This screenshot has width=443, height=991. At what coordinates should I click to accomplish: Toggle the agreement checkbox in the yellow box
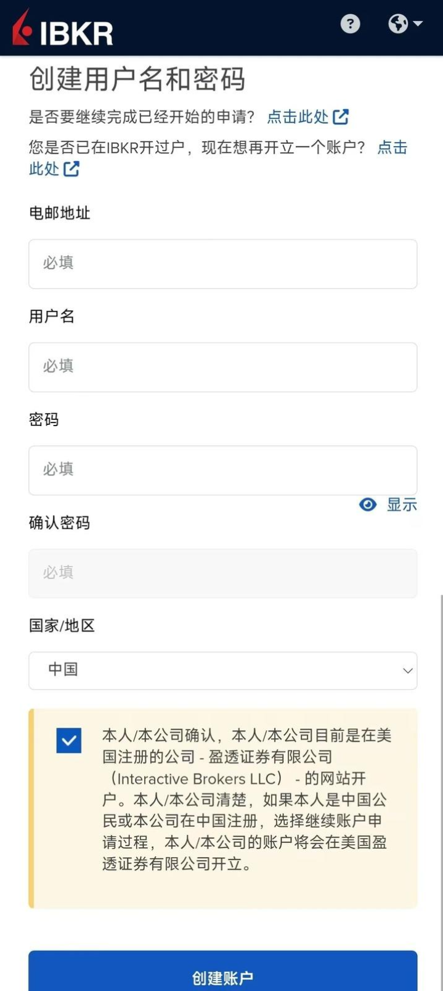coord(69,741)
